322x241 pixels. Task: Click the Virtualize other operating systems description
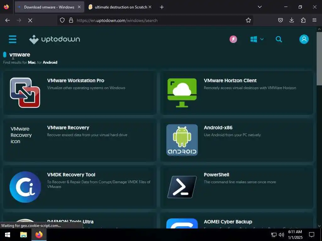coord(86,88)
